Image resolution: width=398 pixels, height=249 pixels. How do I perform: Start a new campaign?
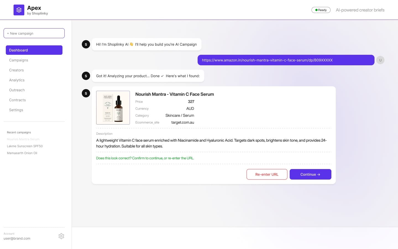click(x=34, y=33)
